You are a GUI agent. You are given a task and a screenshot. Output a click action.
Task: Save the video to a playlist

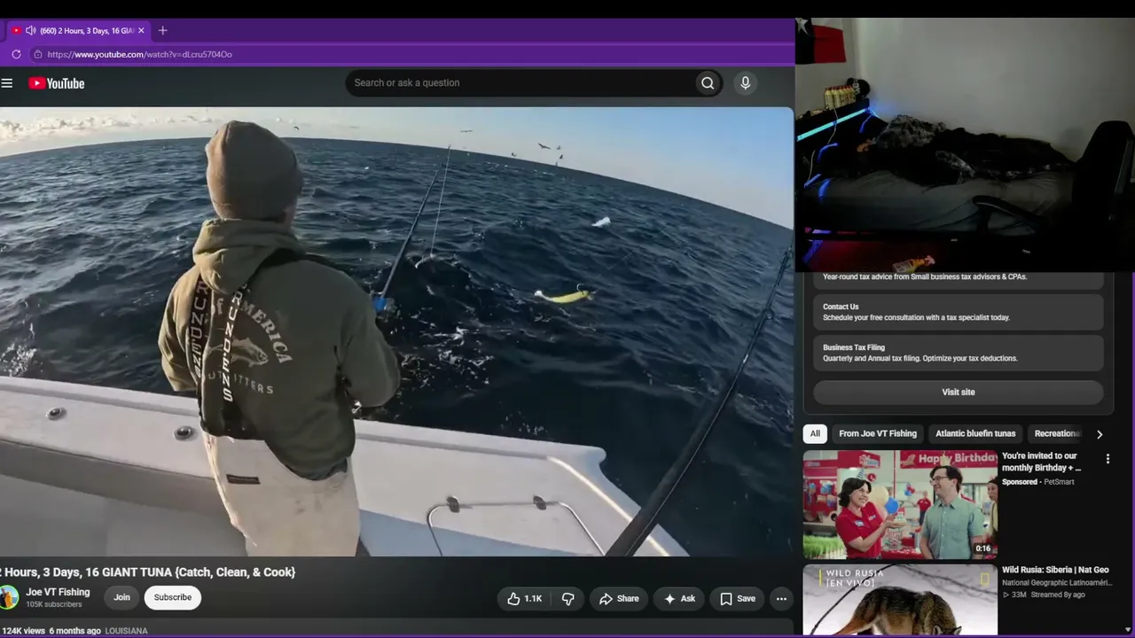[738, 599]
